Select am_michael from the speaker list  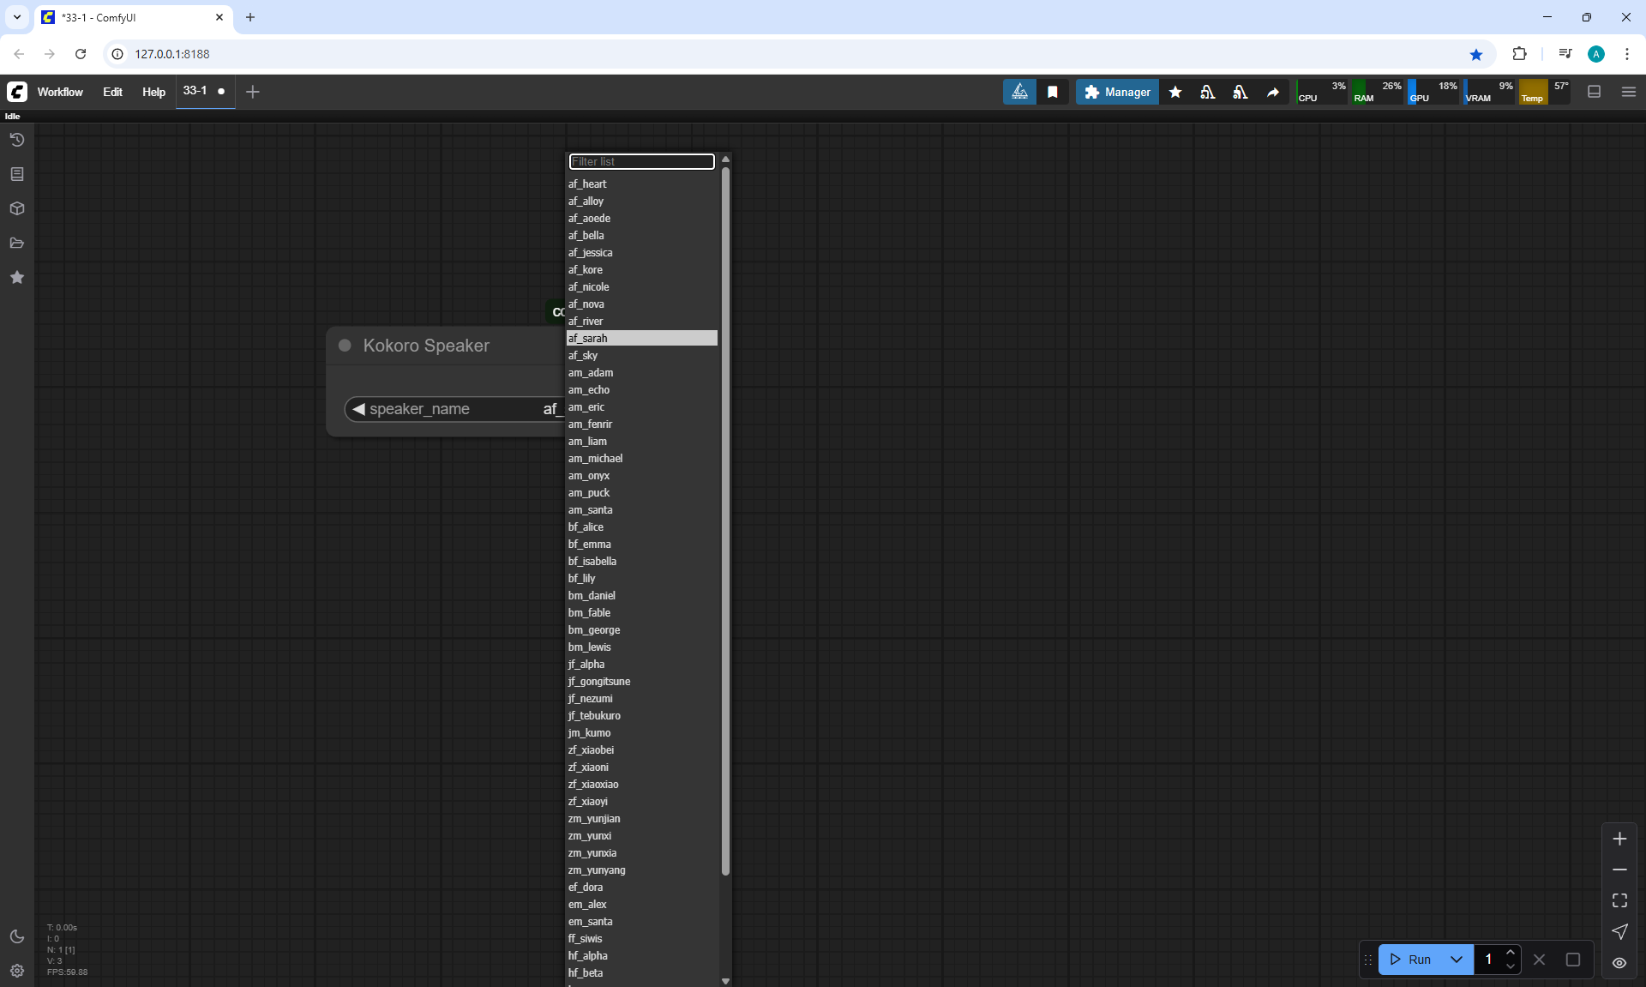pyautogui.click(x=595, y=459)
